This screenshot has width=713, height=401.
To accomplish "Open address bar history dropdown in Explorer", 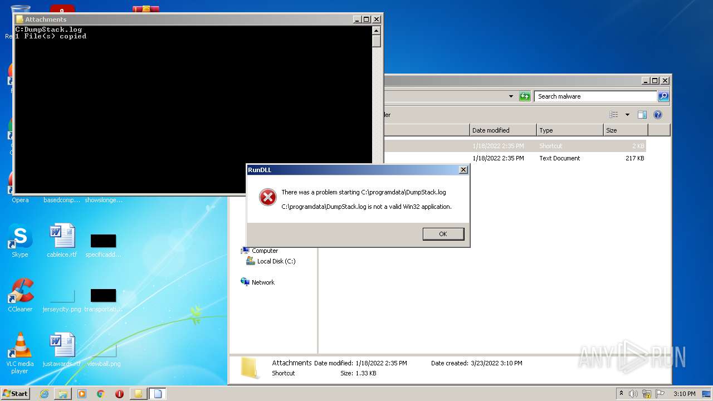I will click(511, 96).
